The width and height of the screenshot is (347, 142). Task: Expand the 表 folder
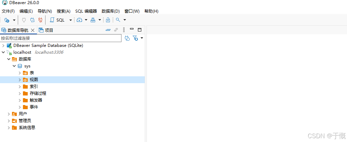point(20,73)
